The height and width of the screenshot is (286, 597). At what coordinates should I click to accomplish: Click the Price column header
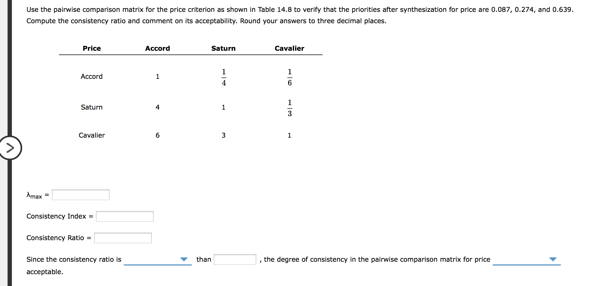[92, 48]
